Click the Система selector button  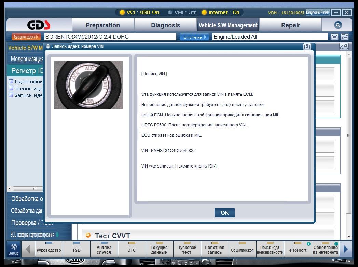(x=194, y=37)
